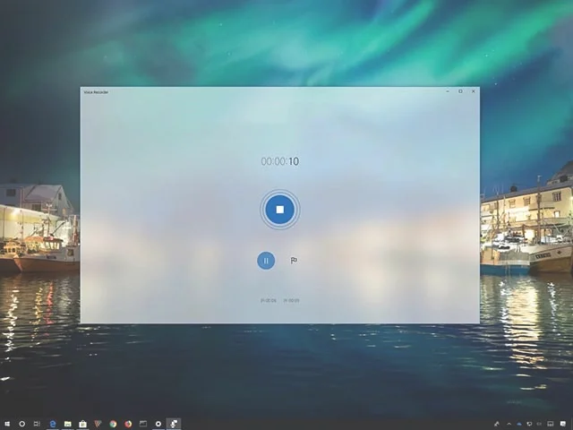Image resolution: width=573 pixels, height=430 pixels.
Task: Open the People icon in system tray
Action: [497, 424]
